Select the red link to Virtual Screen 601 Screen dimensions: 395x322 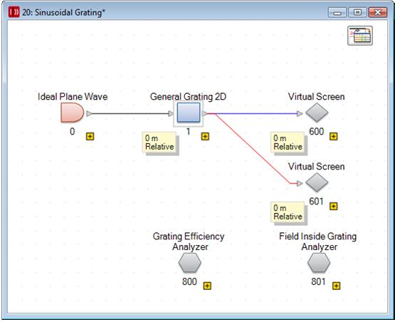(253, 149)
